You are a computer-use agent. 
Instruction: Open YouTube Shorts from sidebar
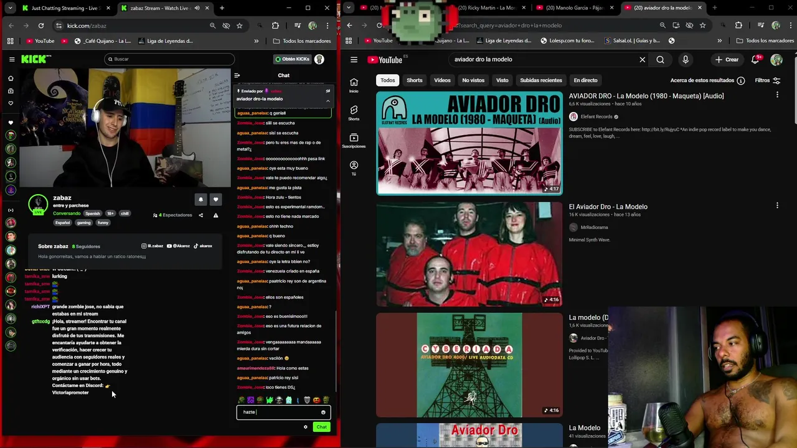point(354,113)
